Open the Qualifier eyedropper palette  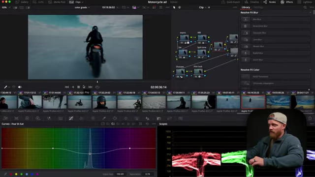click(104, 118)
